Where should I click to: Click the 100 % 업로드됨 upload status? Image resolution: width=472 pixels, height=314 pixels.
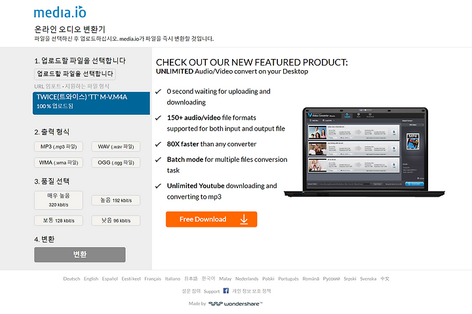(x=55, y=106)
